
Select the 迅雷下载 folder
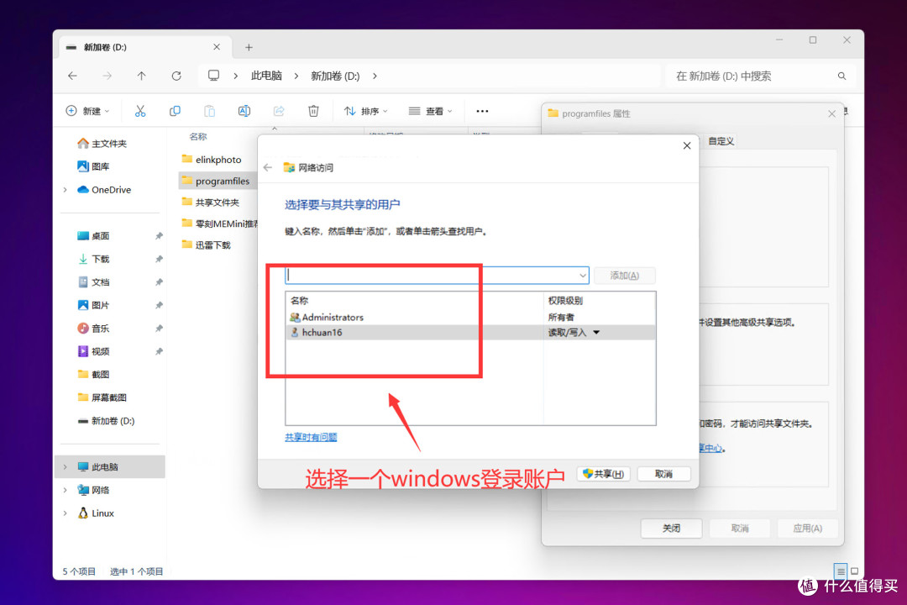pos(207,245)
